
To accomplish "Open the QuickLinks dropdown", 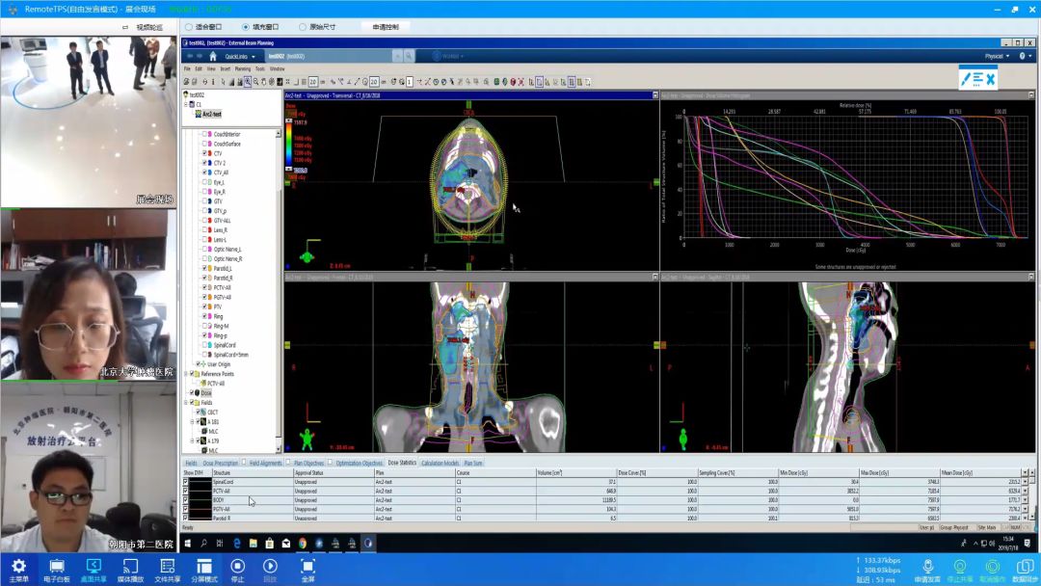I will [237, 56].
